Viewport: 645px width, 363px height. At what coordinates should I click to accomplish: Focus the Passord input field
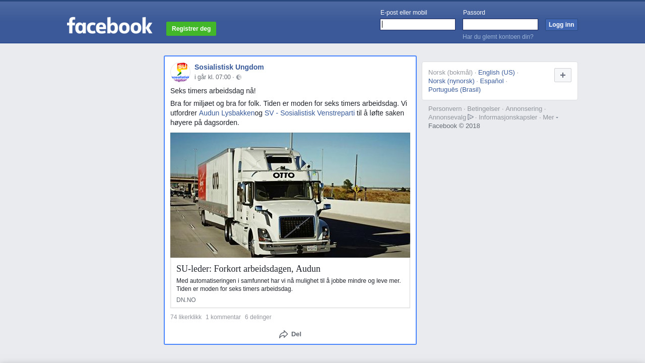[500, 24]
